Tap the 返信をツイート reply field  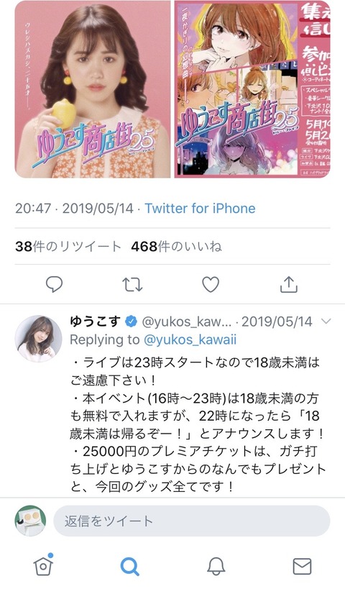(192, 521)
